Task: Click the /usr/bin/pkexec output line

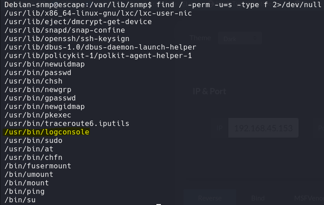Action: pos(38,115)
